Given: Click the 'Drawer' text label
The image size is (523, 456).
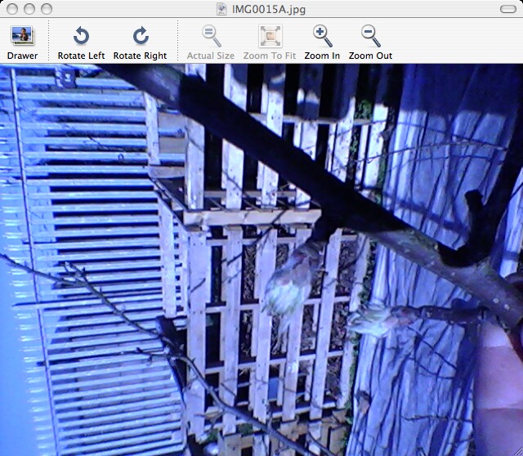Looking at the screenshot, I should [22, 56].
